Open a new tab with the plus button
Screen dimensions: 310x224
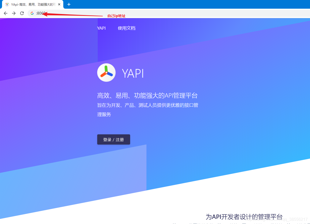click(x=69, y=4)
